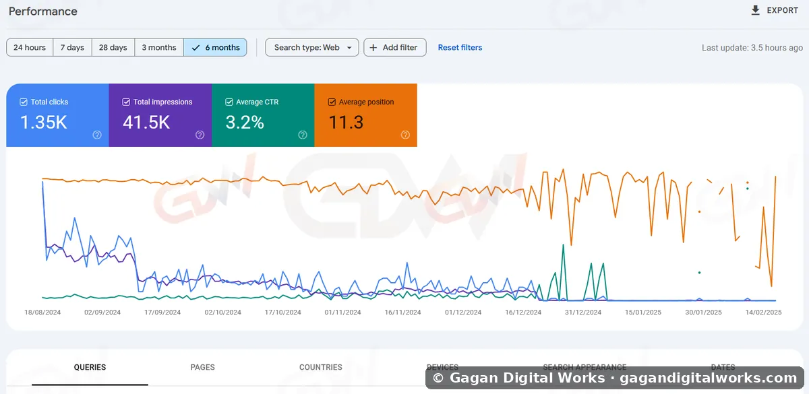
Task: Click the 31/12/2024 axis date label
Action: tap(583, 313)
